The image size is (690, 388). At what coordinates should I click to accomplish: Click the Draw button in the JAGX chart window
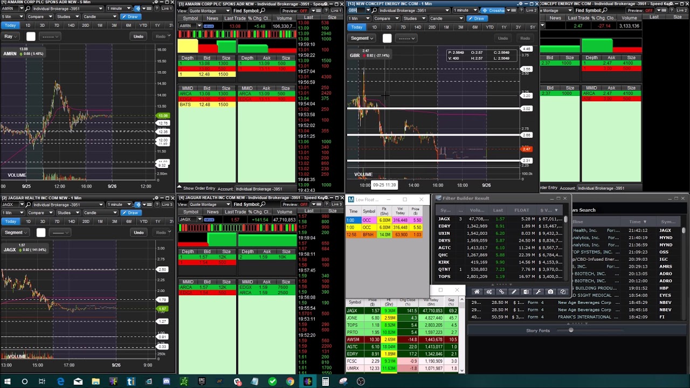pos(130,213)
